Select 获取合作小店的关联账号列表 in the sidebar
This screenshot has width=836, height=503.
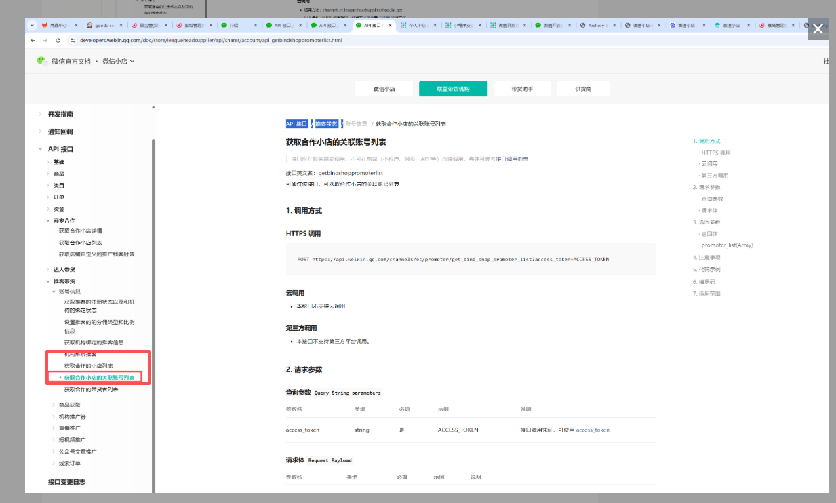tap(99, 377)
